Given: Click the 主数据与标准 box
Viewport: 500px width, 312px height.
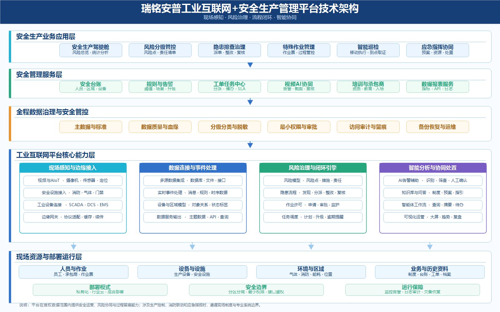Looking at the screenshot, I should pyautogui.click(x=91, y=127).
